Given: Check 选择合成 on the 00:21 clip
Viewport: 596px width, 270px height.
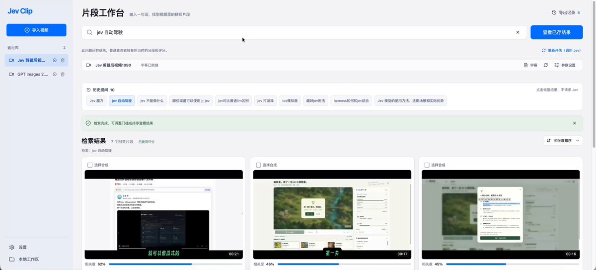Looking at the screenshot, I should pyautogui.click(x=90, y=165).
